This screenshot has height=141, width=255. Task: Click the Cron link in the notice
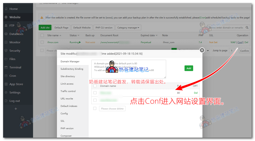pos(203,18)
